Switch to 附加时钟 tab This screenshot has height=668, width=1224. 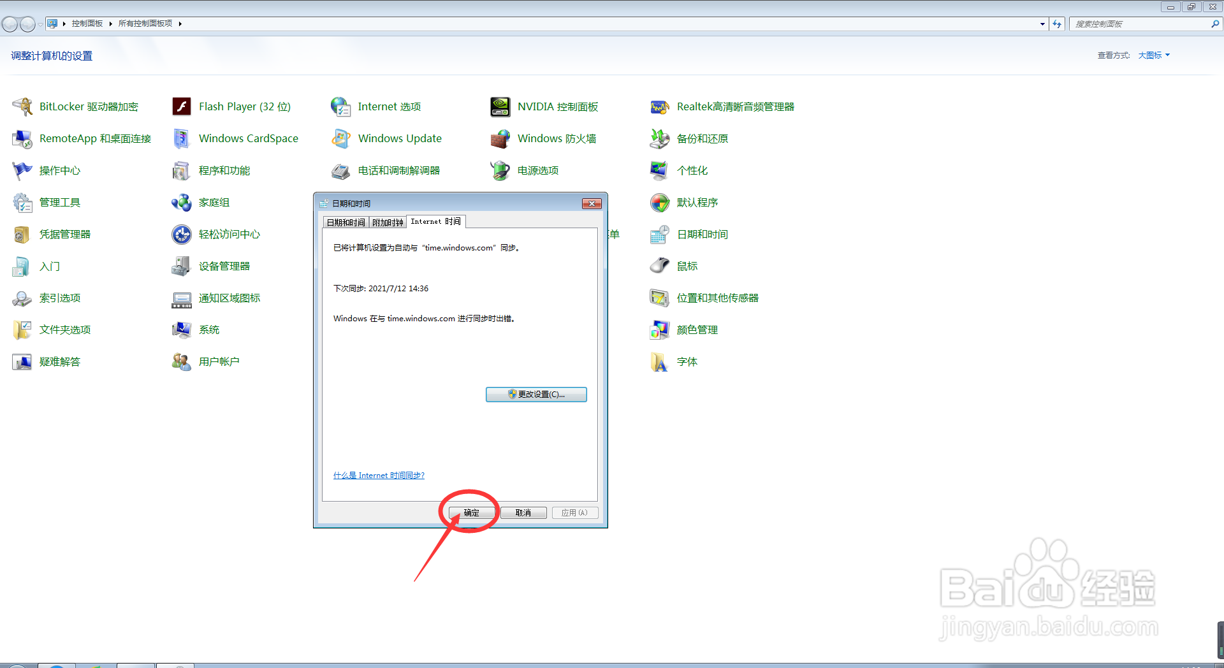[x=388, y=222]
